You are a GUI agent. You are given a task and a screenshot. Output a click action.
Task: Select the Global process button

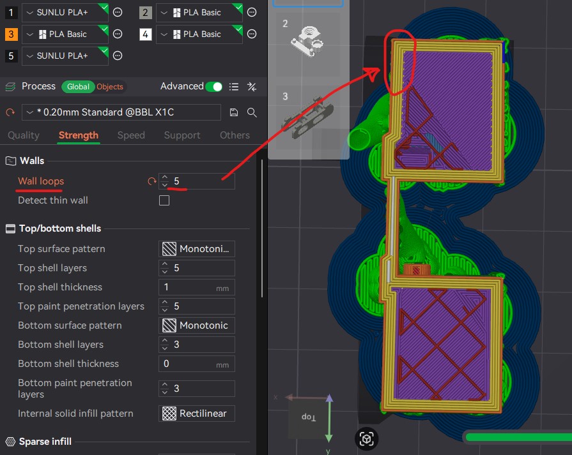(x=78, y=87)
